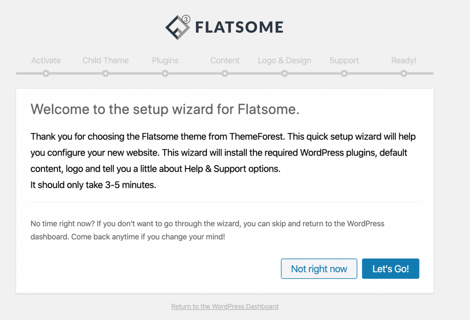Image resolution: width=470 pixels, height=320 pixels.
Task: Click the Activate step progress dot
Action: click(46, 72)
